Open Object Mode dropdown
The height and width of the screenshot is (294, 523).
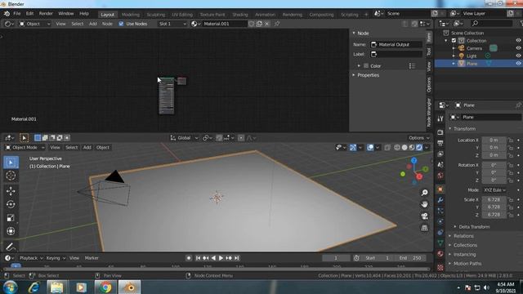(x=25, y=147)
